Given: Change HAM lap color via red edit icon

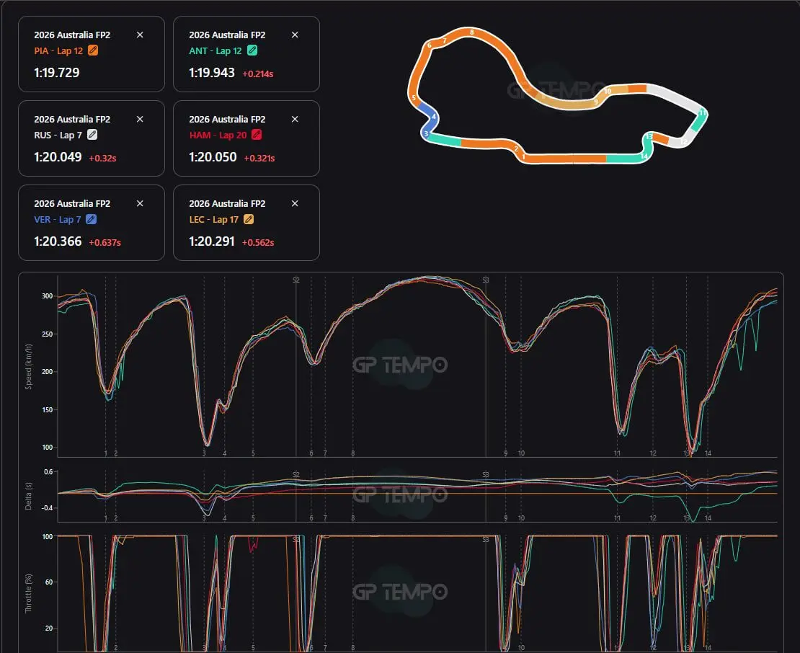Looking at the screenshot, I should tap(256, 135).
